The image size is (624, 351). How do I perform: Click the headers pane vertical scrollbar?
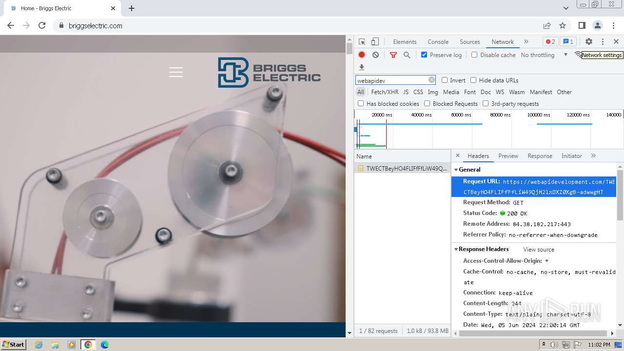pos(620,195)
